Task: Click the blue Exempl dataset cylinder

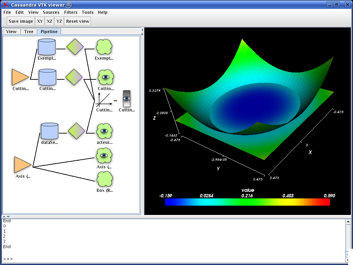Action: pos(47,47)
